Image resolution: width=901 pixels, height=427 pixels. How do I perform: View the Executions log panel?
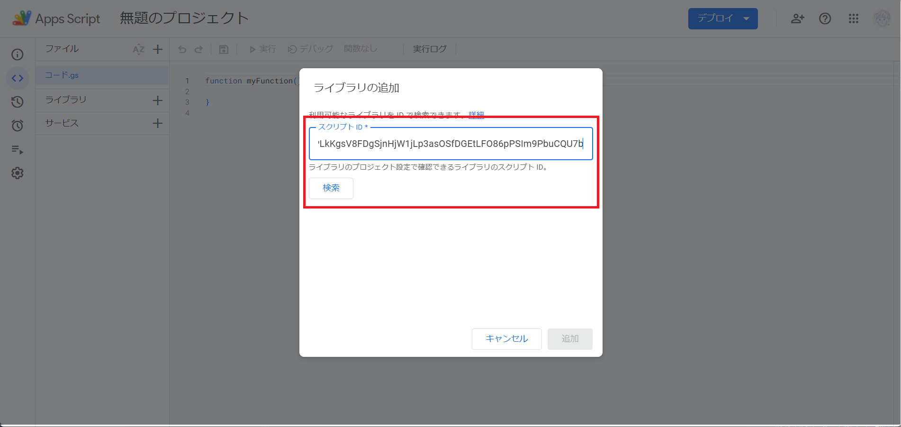[17, 149]
